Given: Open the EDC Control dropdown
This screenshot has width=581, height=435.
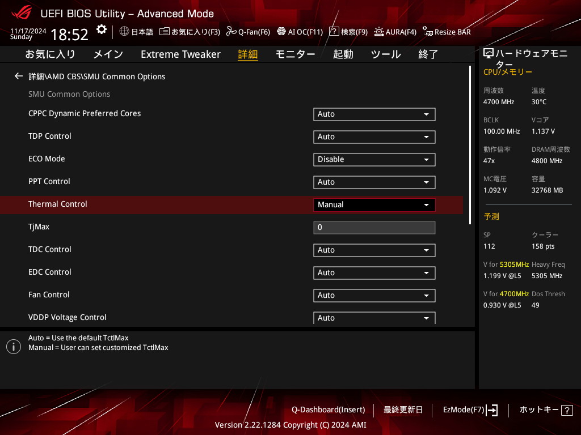Looking at the screenshot, I should (x=374, y=272).
